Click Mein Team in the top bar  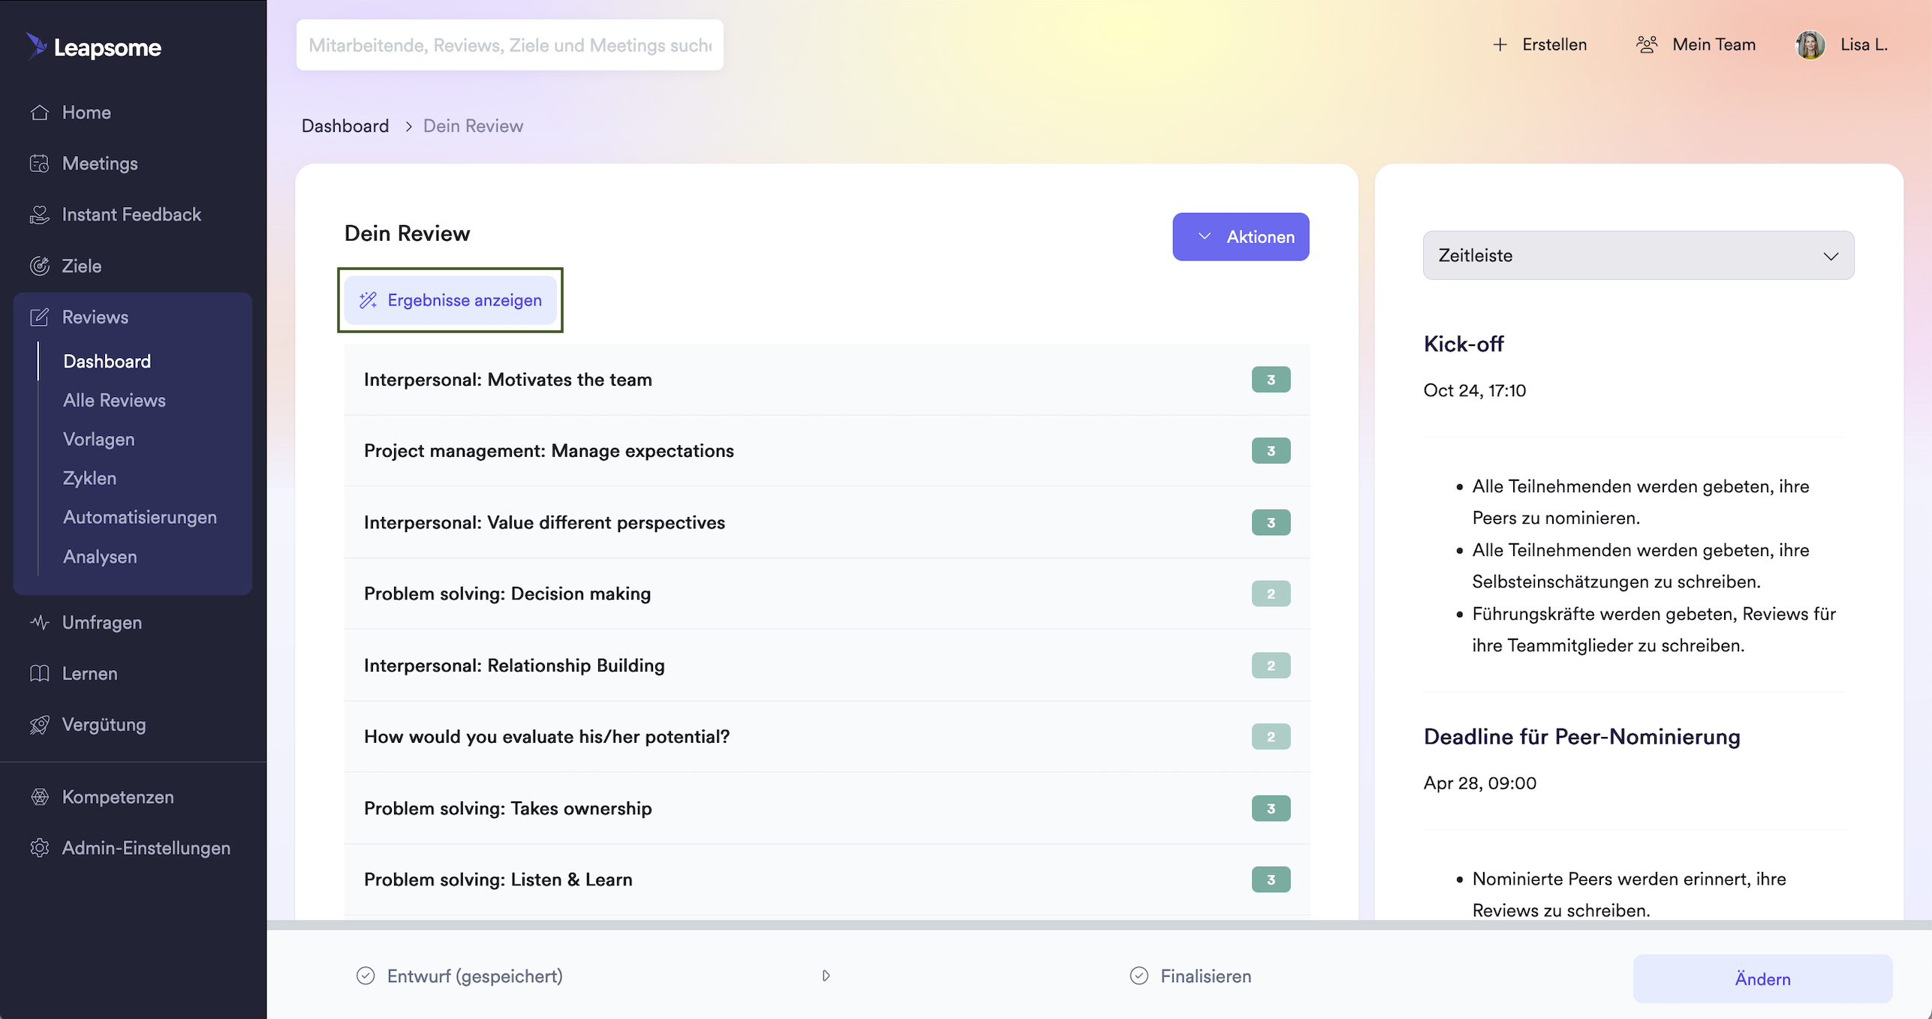[x=1714, y=45]
